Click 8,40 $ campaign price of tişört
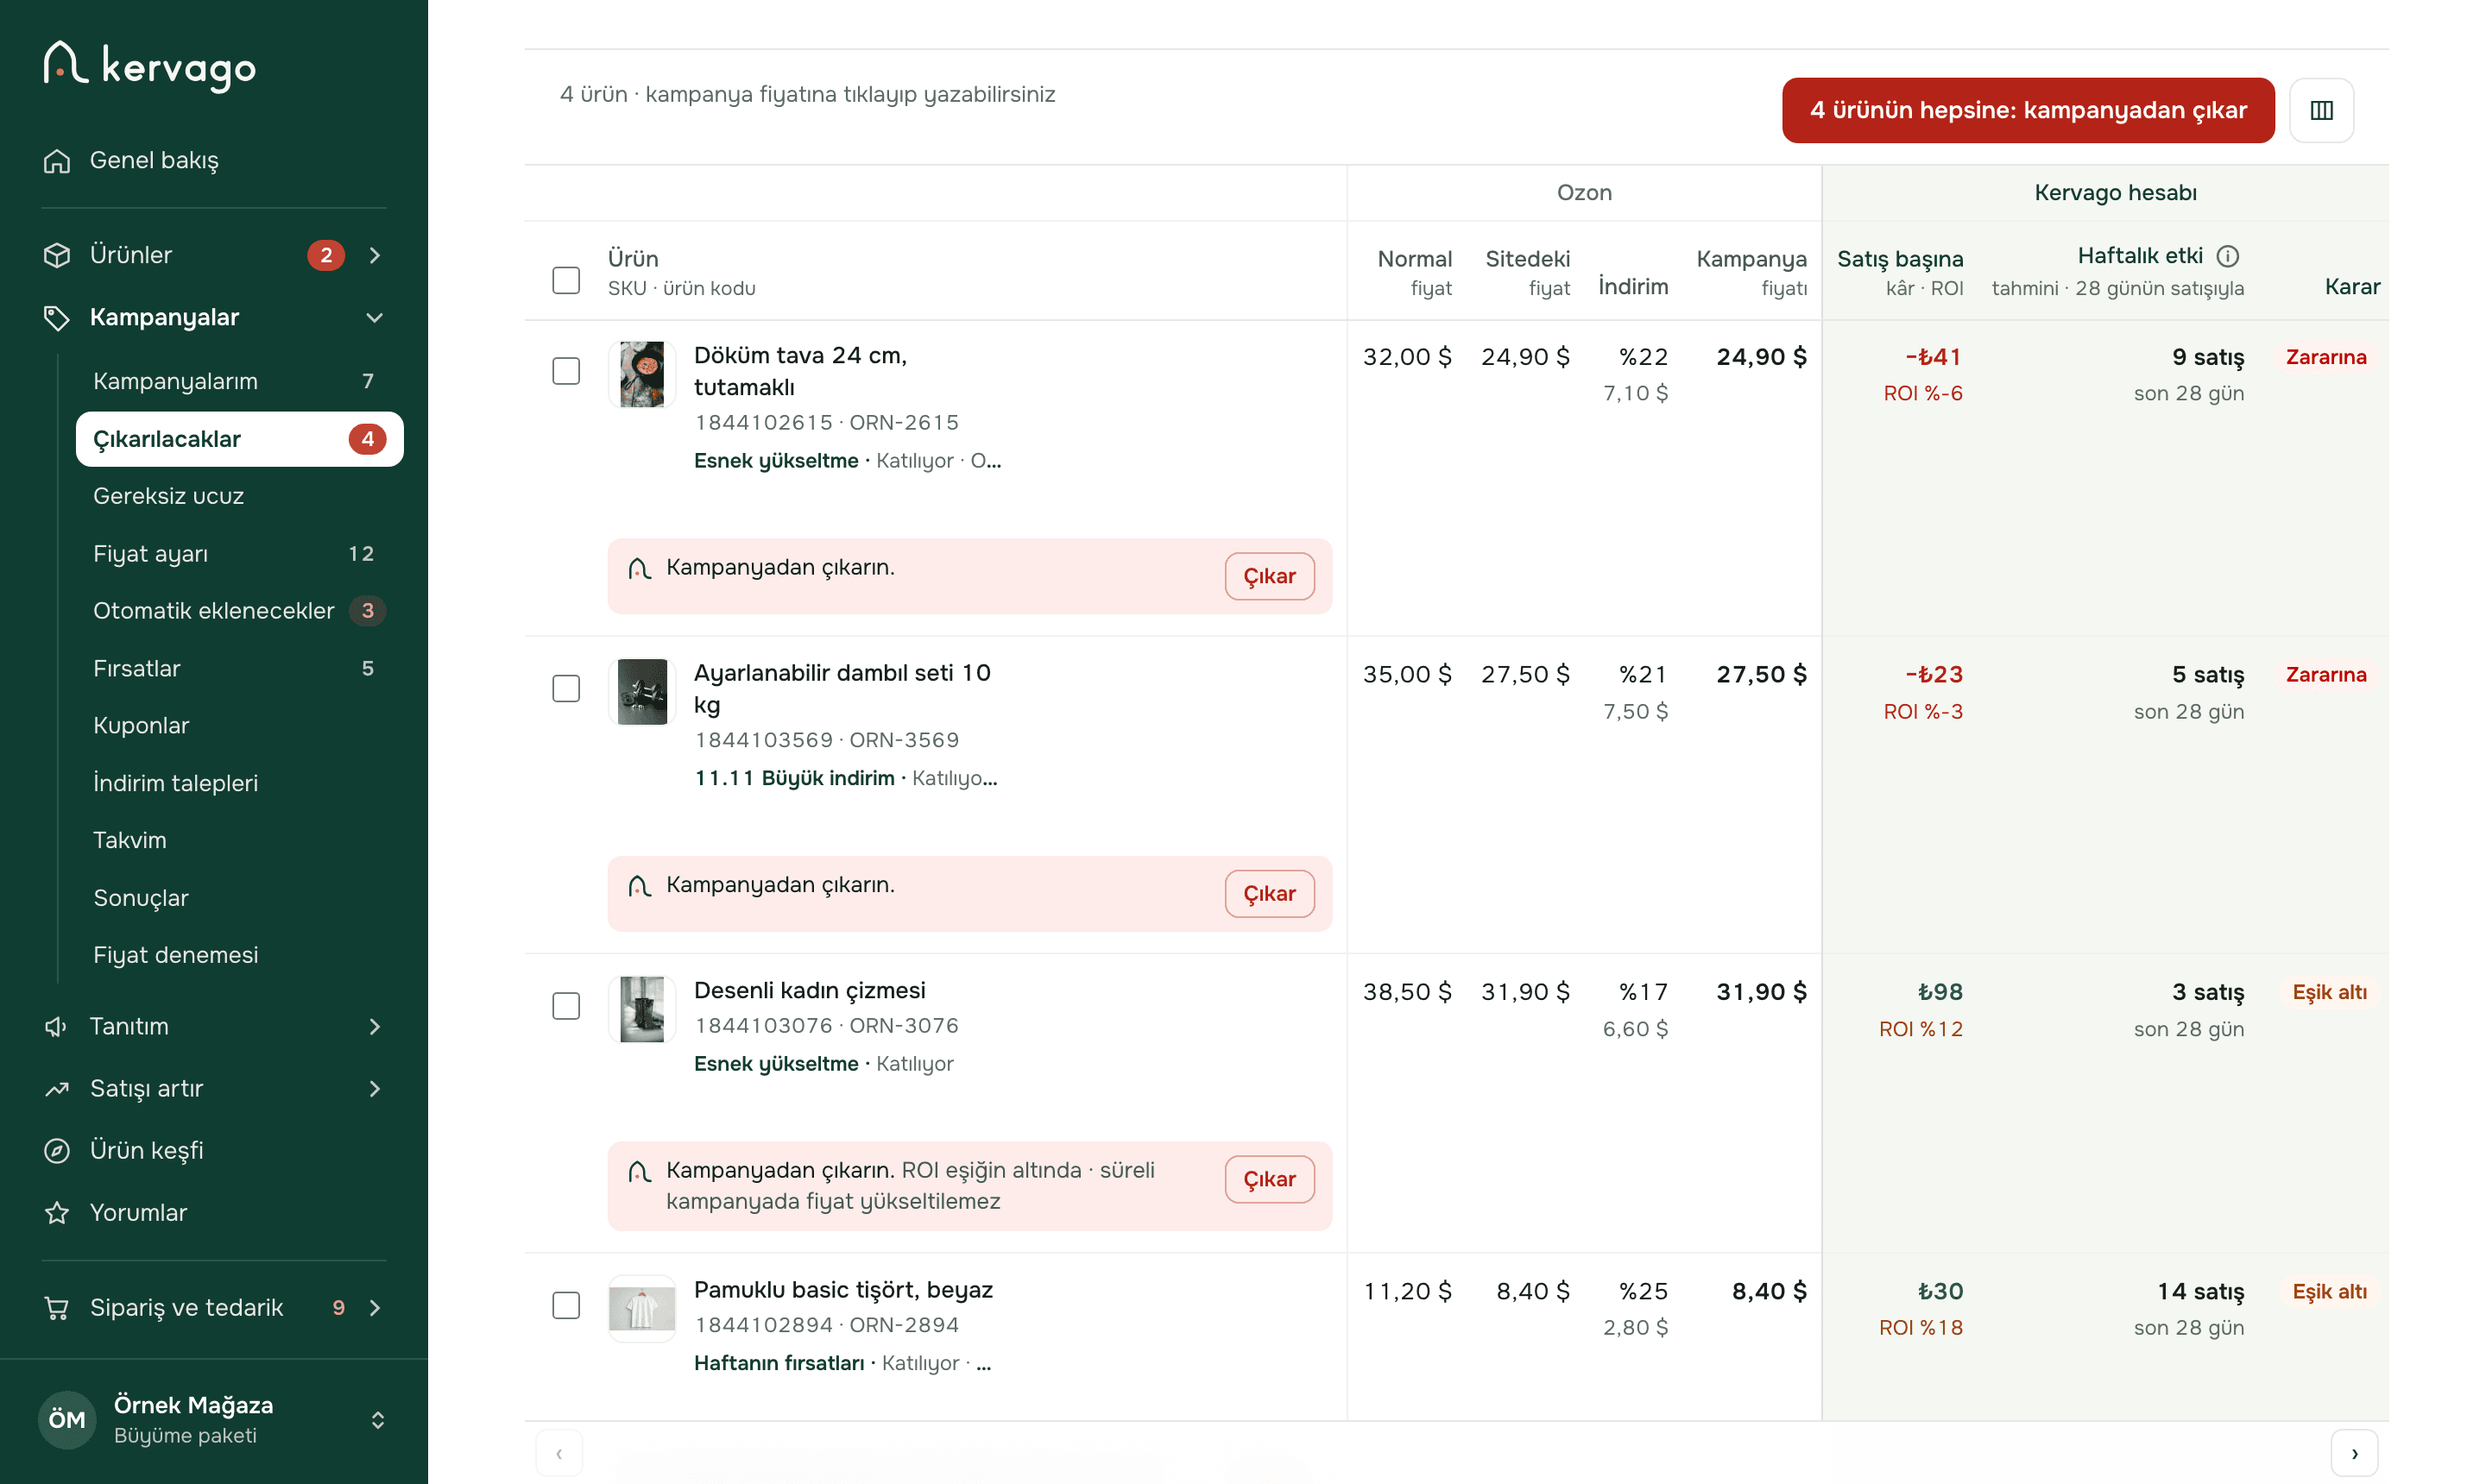 (1769, 1291)
